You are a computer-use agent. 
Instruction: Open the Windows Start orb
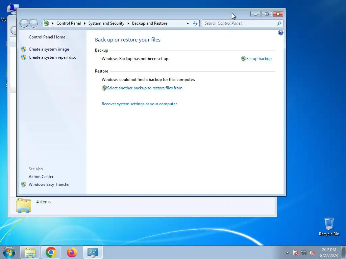(x=9, y=252)
